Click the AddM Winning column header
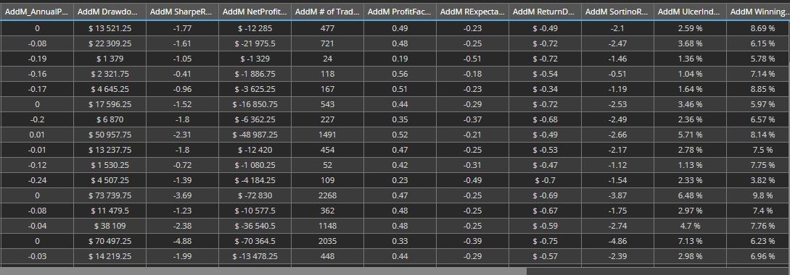790x275 pixels. (x=758, y=11)
